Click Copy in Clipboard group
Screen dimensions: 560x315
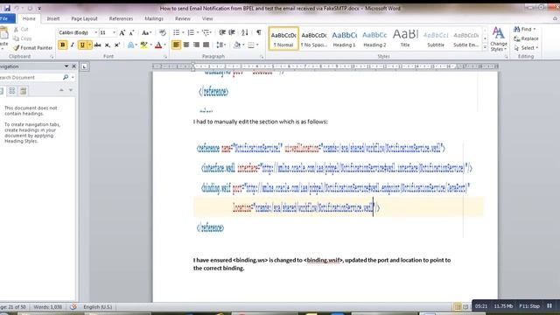click(x=23, y=38)
